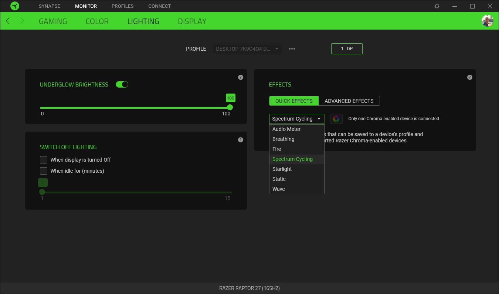Open the user profile avatar
The image size is (499, 294).
pos(488,21)
